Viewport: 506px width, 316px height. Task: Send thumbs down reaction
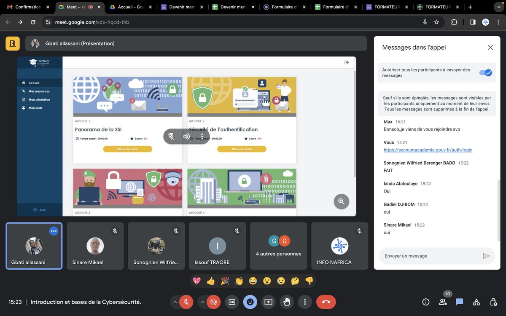coord(309,281)
